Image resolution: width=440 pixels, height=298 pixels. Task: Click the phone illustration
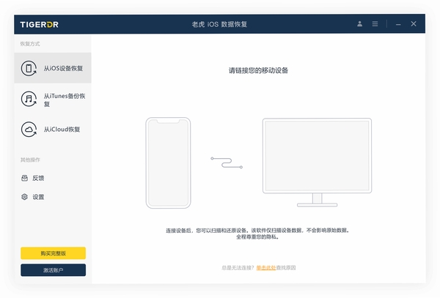coord(168,163)
